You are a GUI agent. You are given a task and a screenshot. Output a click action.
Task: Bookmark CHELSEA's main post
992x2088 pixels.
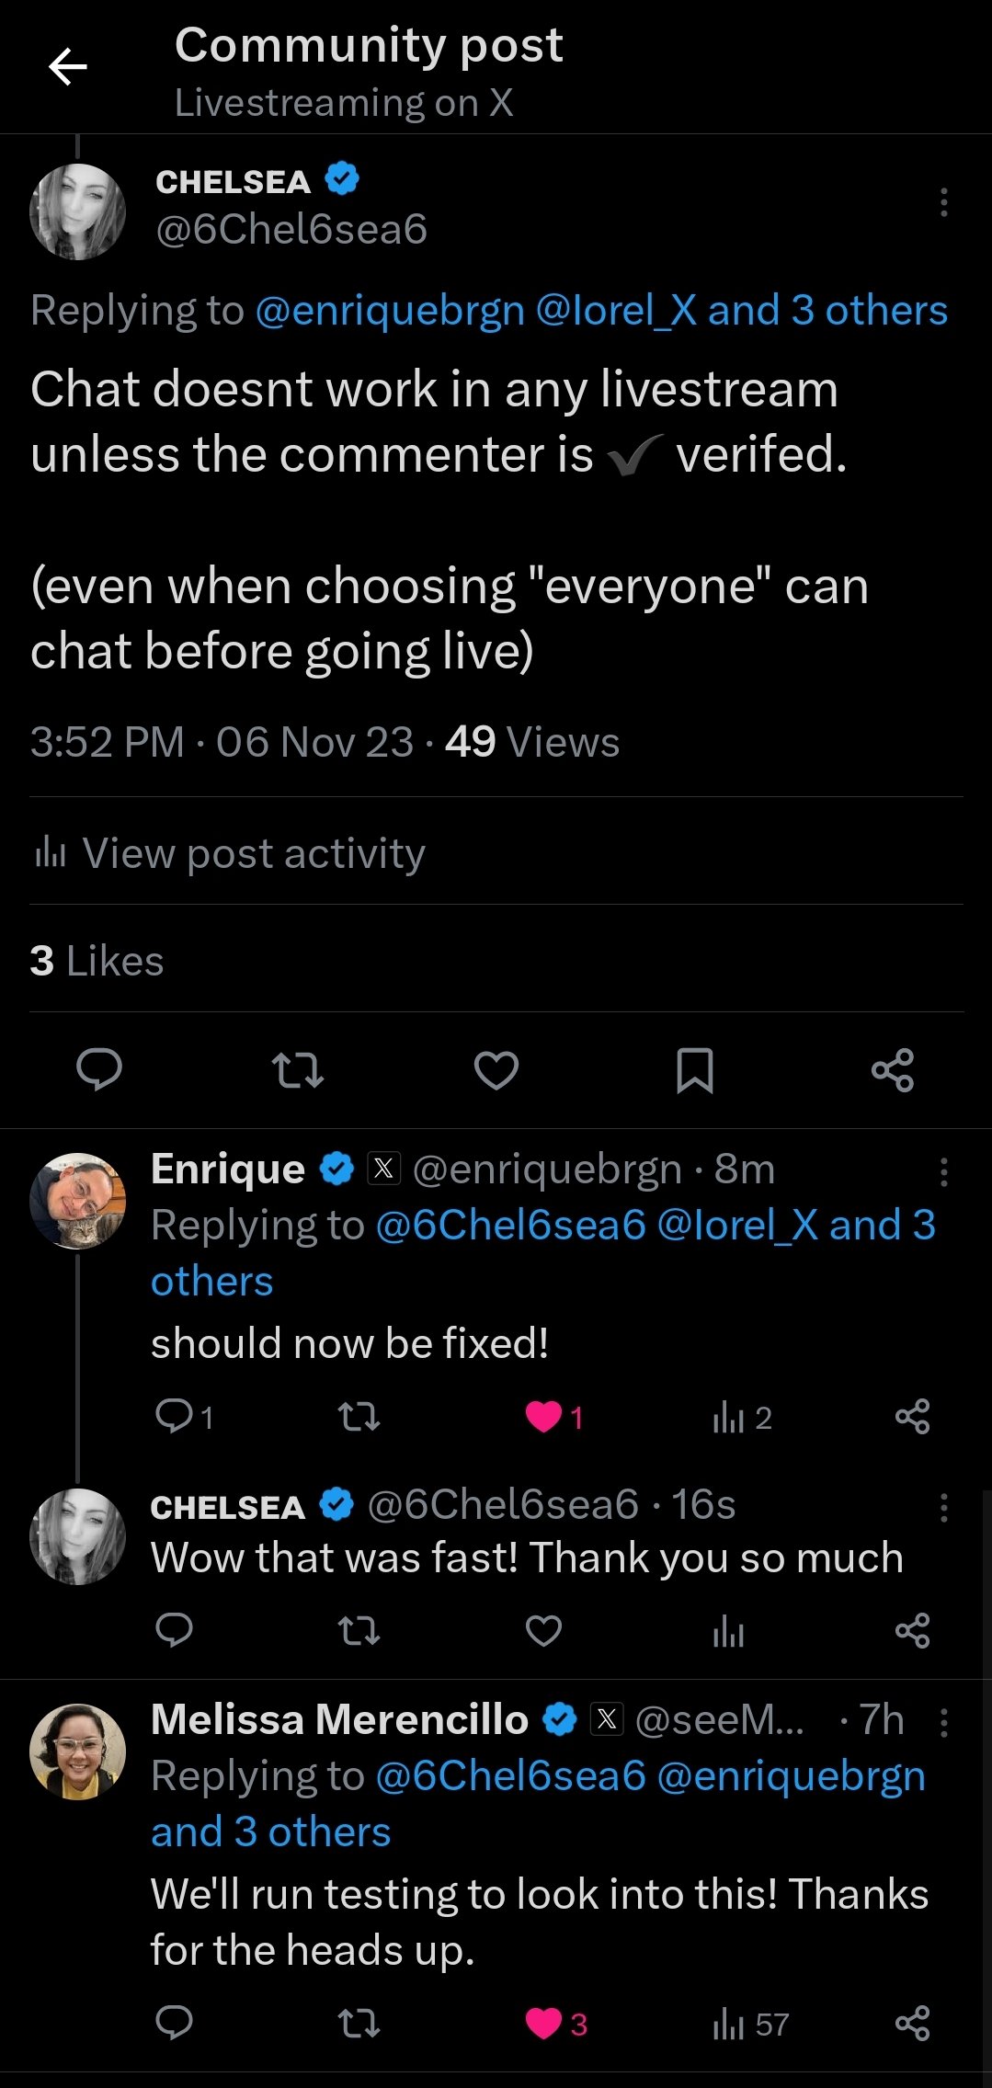pyautogui.click(x=695, y=1070)
